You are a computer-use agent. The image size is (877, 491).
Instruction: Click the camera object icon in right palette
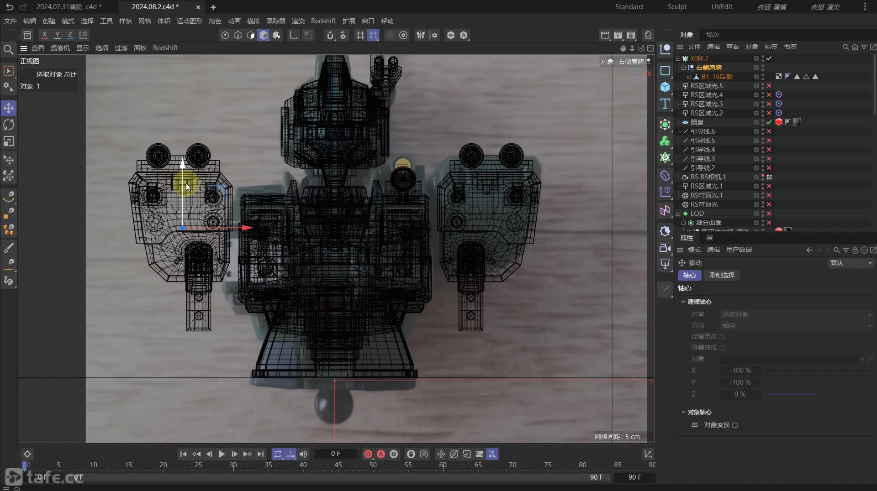point(665,248)
